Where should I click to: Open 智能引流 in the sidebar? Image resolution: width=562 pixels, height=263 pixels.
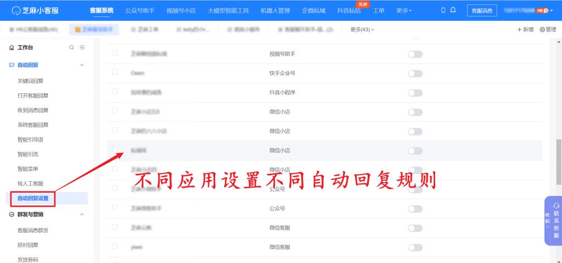click(28, 154)
